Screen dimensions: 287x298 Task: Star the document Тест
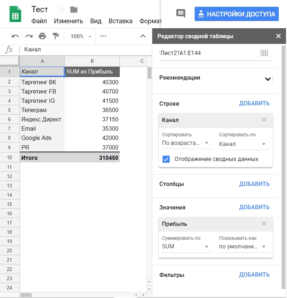point(61,10)
